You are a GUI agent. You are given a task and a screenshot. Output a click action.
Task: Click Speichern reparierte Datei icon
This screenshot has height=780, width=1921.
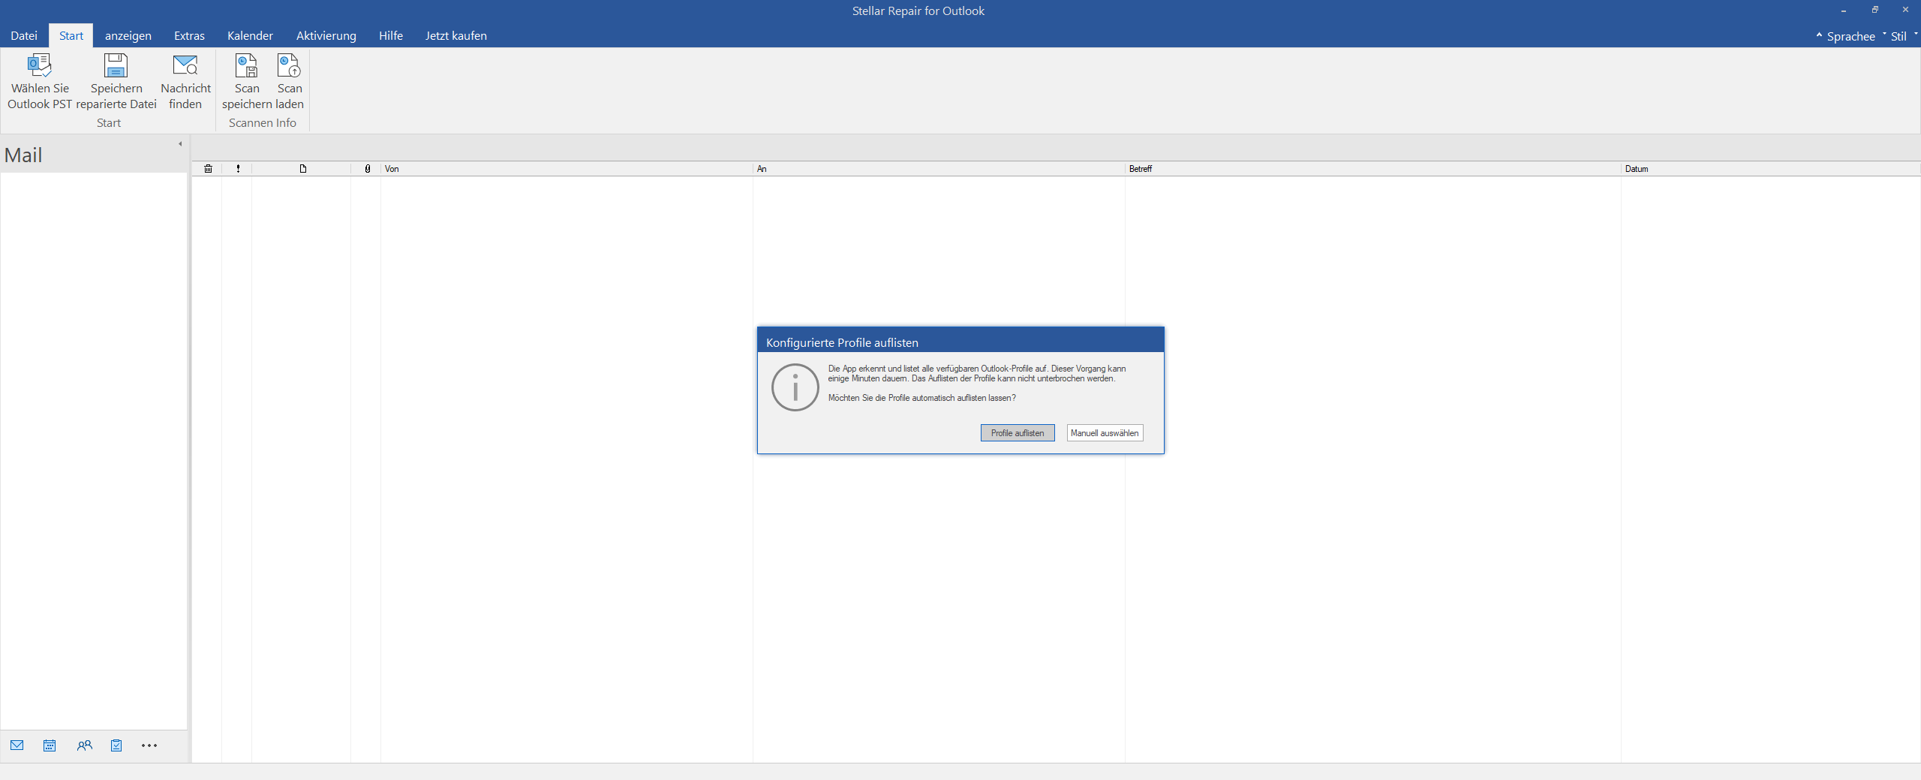[116, 66]
